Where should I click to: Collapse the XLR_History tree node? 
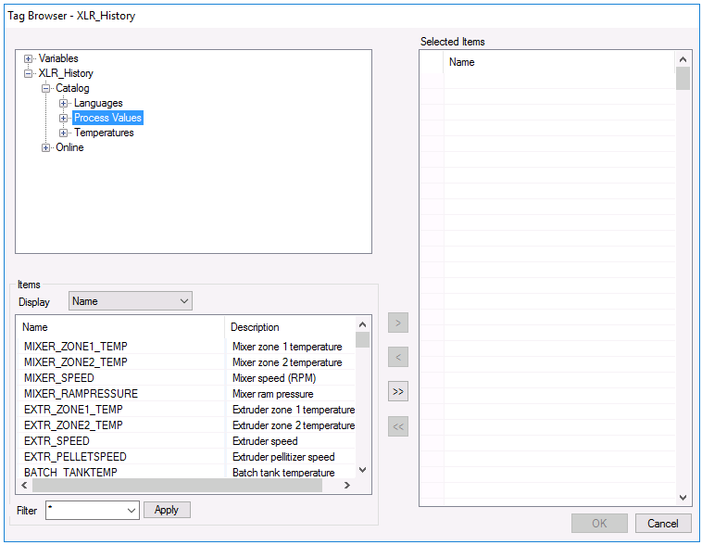(x=28, y=73)
